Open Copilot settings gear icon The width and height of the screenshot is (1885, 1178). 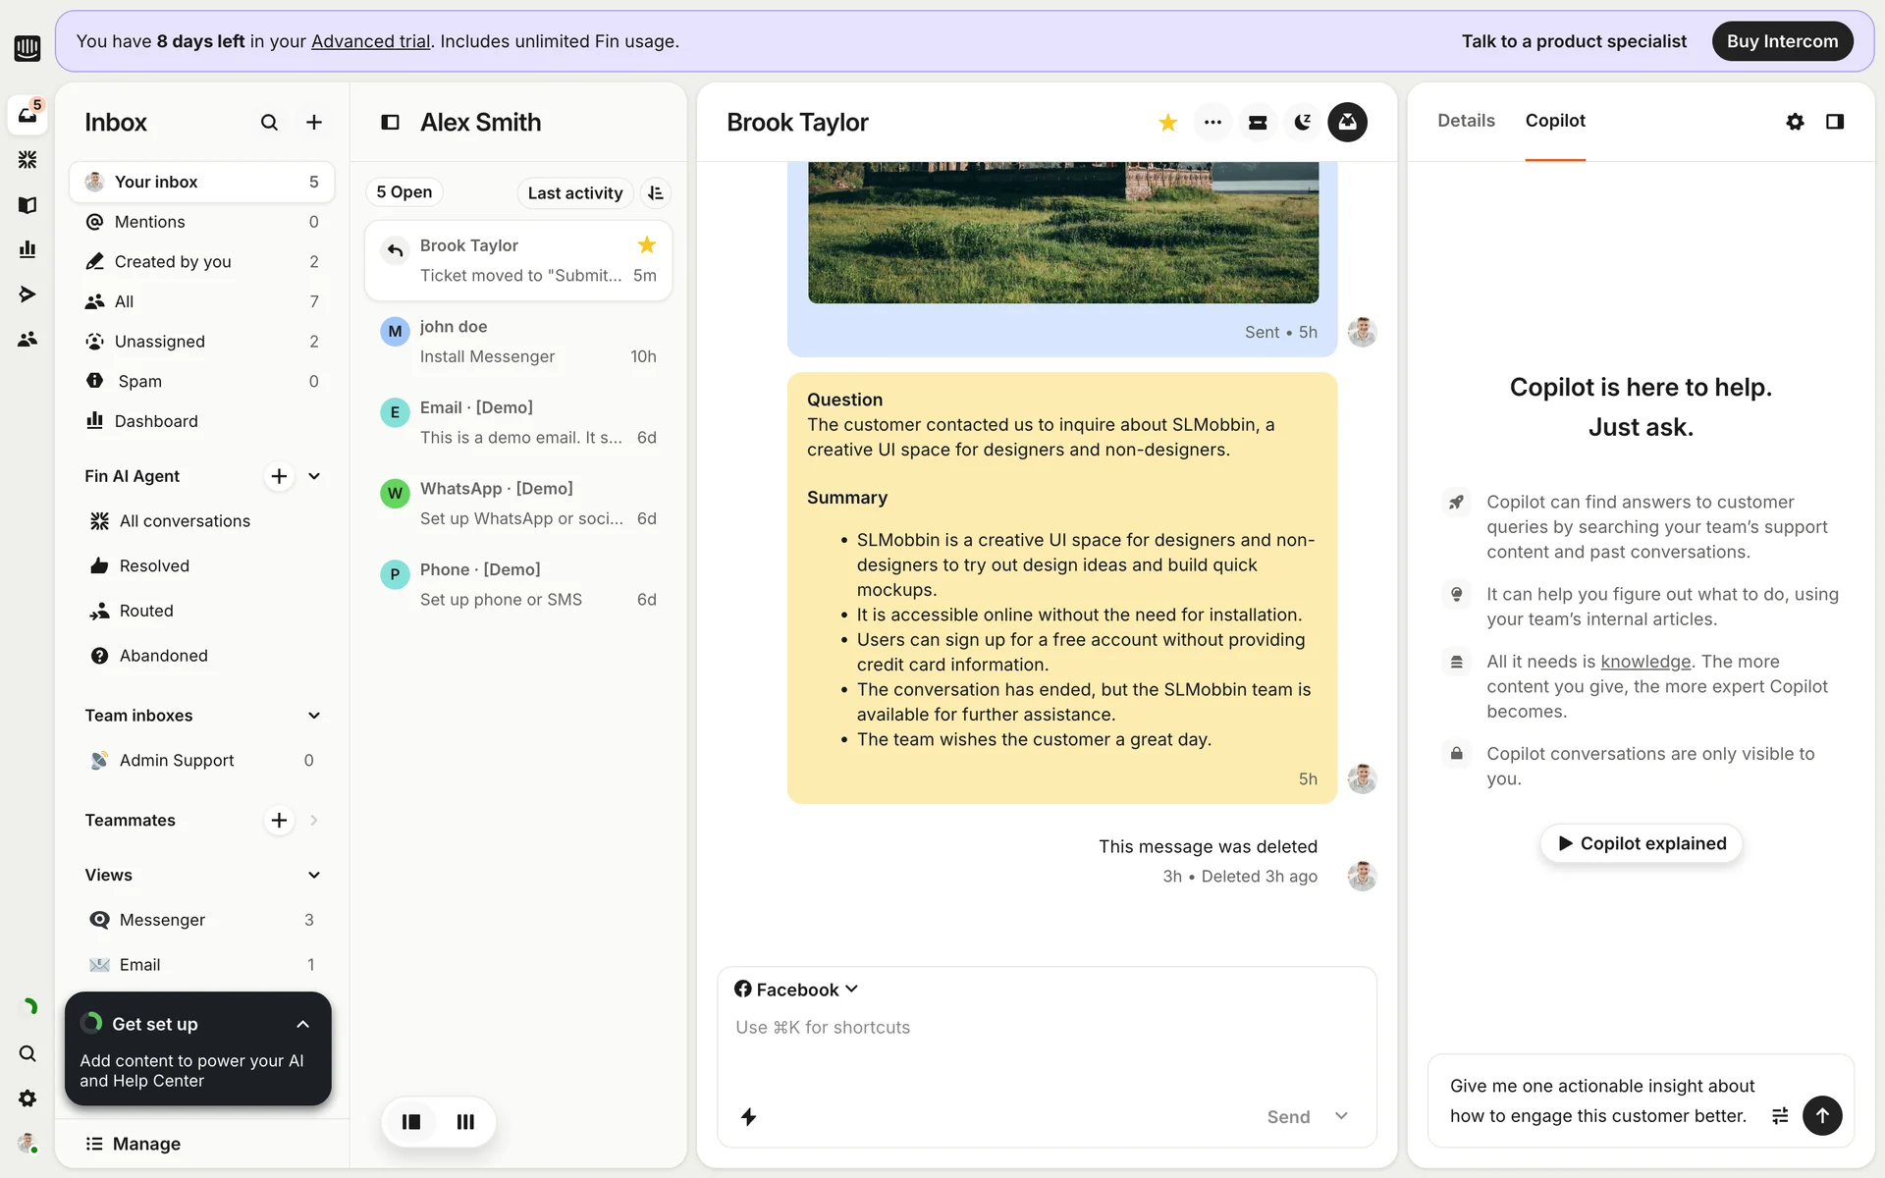1795,122
